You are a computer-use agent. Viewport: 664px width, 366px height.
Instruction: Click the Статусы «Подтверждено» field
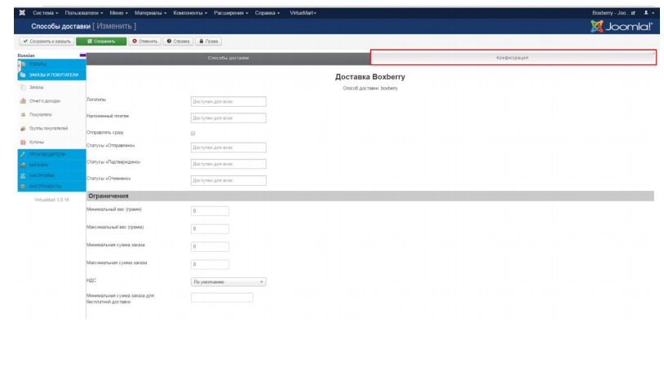228,164
